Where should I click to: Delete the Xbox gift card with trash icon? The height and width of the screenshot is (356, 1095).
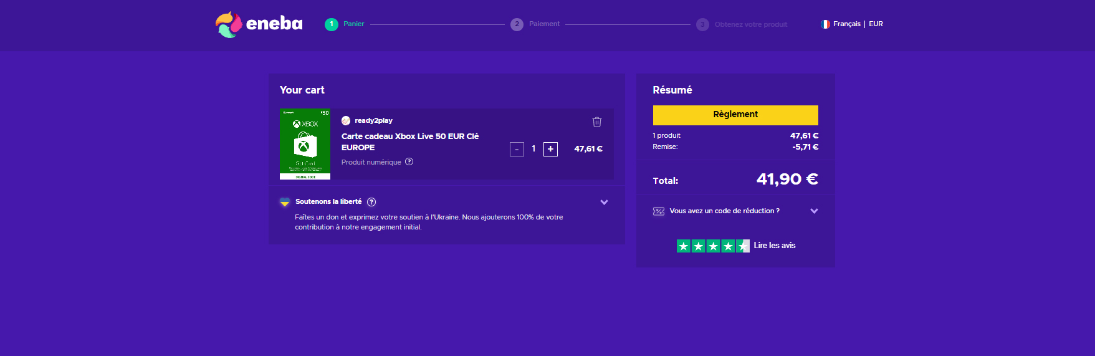[596, 122]
